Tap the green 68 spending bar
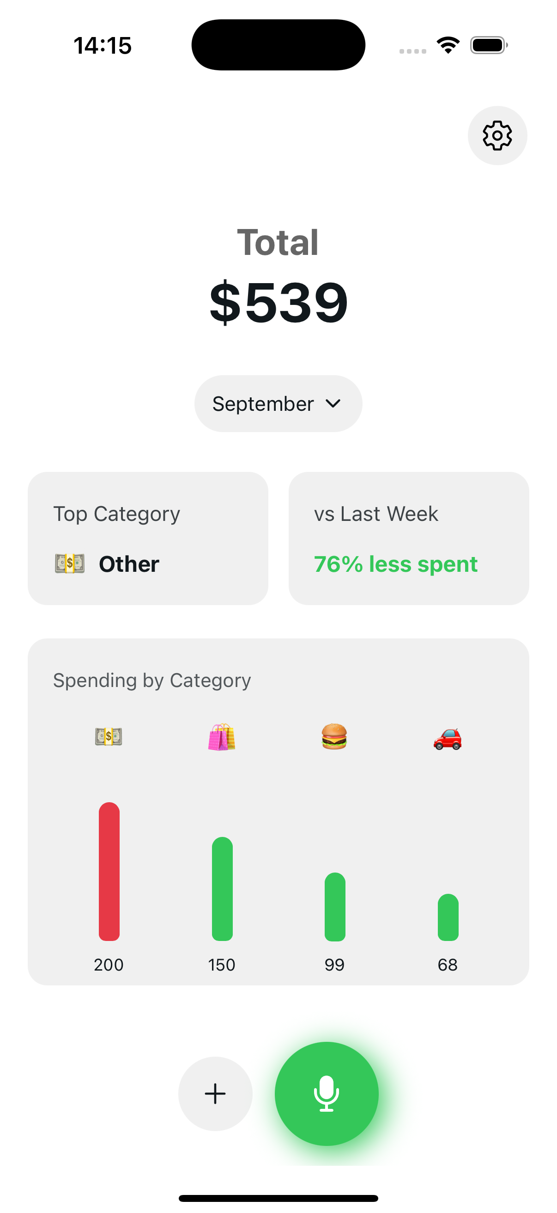Image resolution: width=557 pixels, height=1213 pixels. (448, 917)
